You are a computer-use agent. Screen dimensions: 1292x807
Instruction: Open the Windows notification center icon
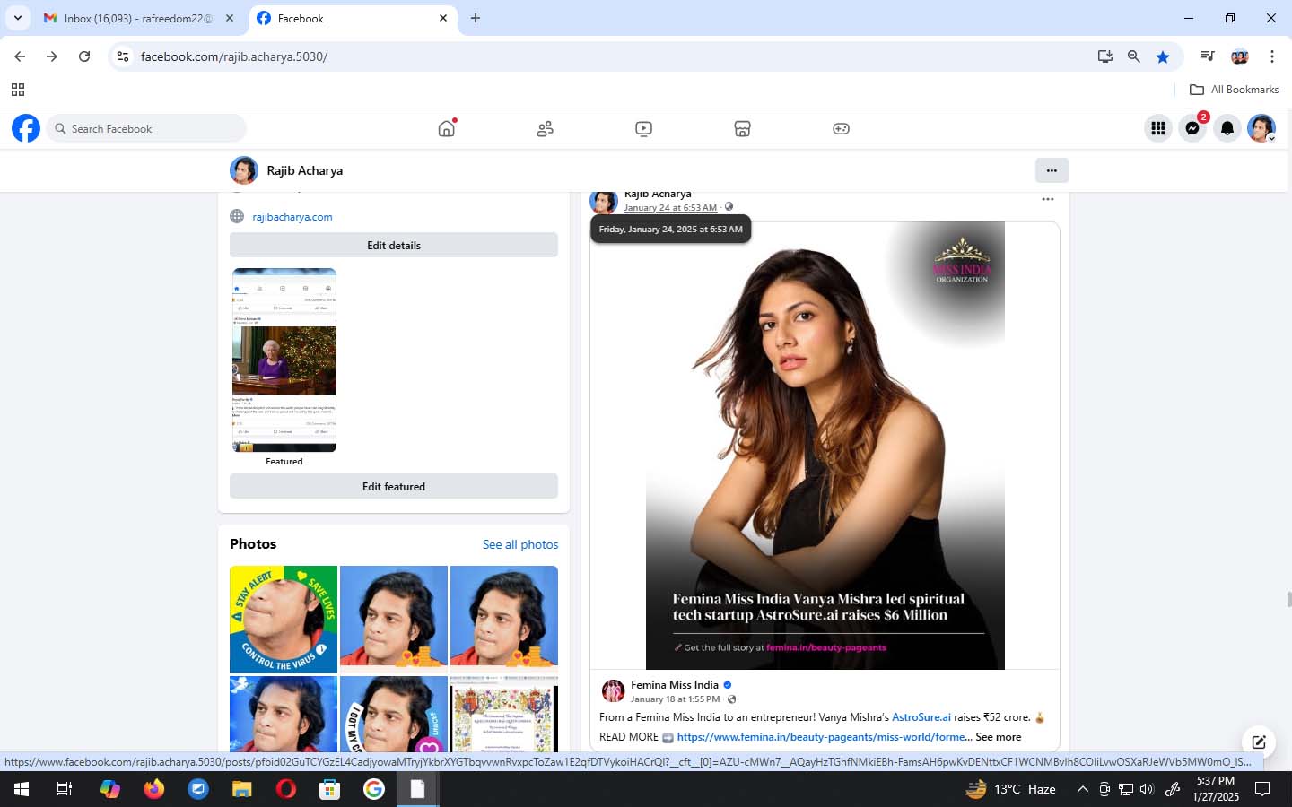(x=1262, y=789)
